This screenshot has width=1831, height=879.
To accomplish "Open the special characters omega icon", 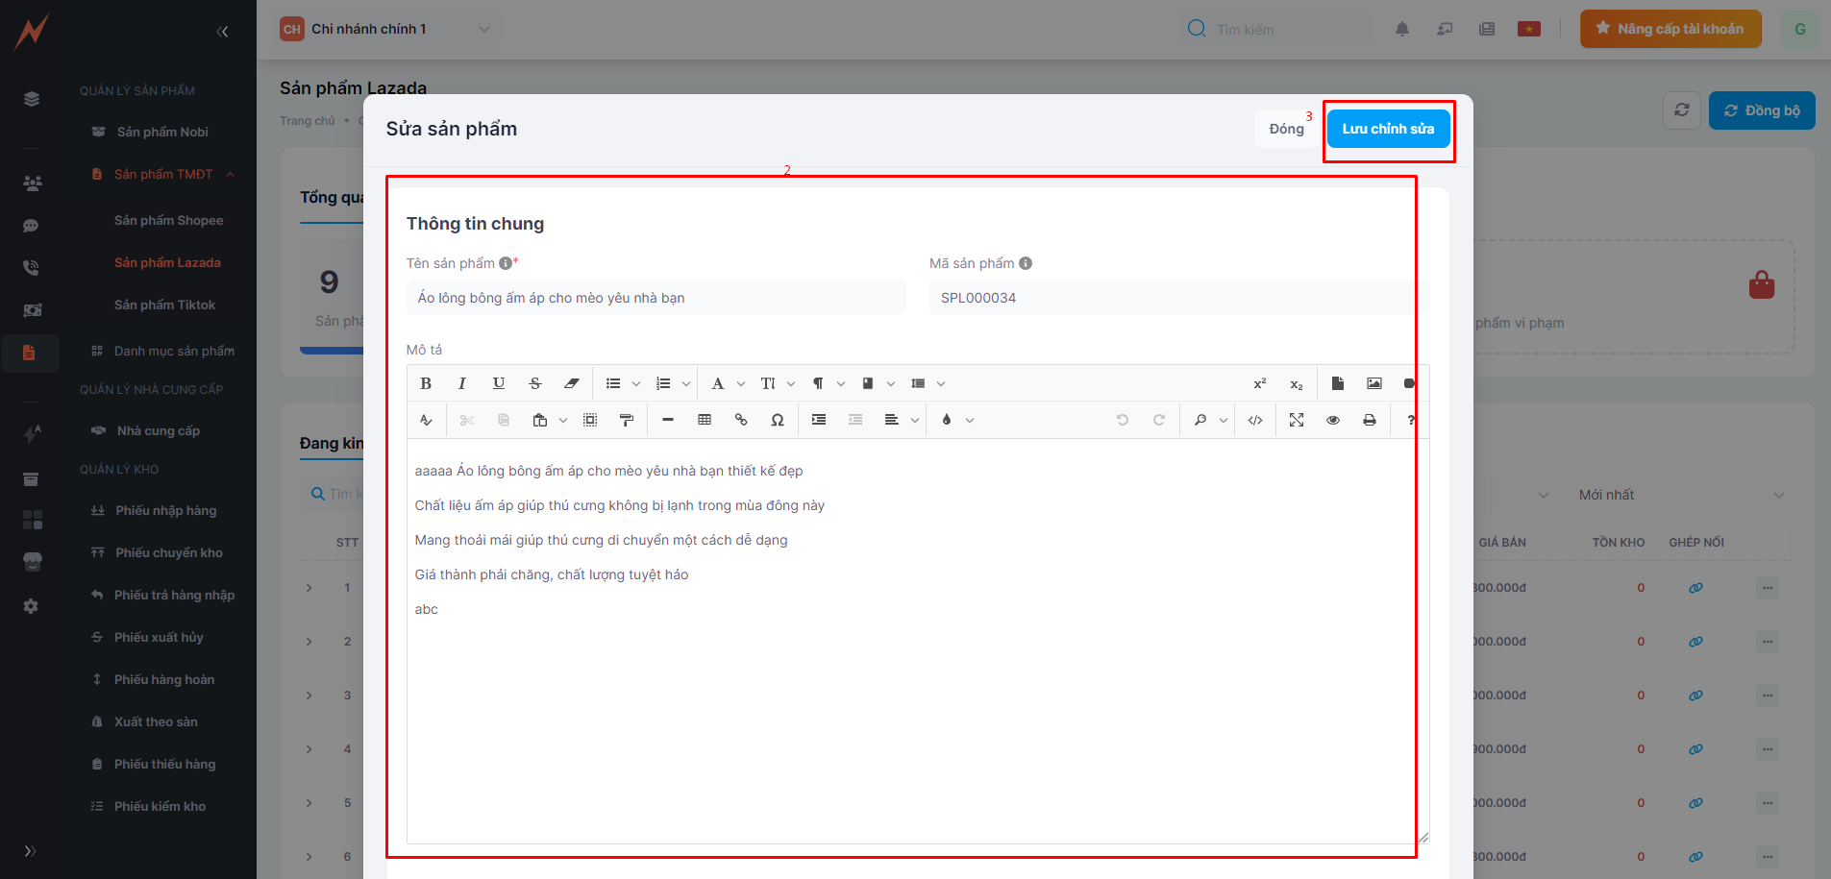I will point(778,420).
